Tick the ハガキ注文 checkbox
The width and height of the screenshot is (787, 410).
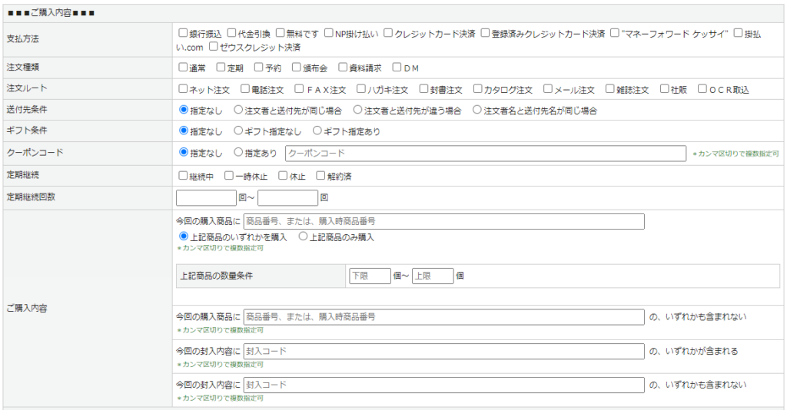click(361, 89)
